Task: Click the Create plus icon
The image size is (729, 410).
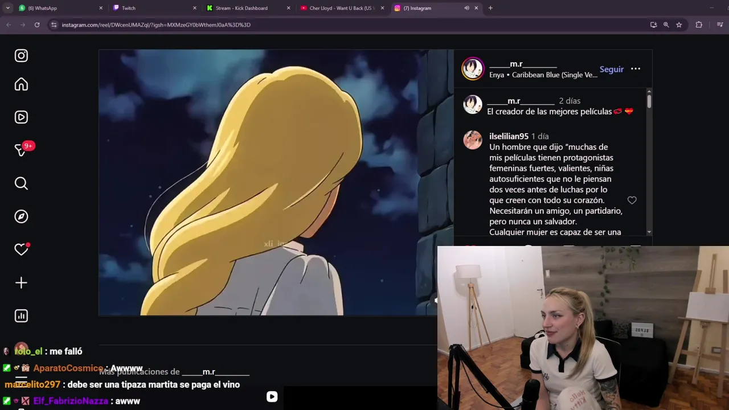Action: pyautogui.click(x=21, y=282)
